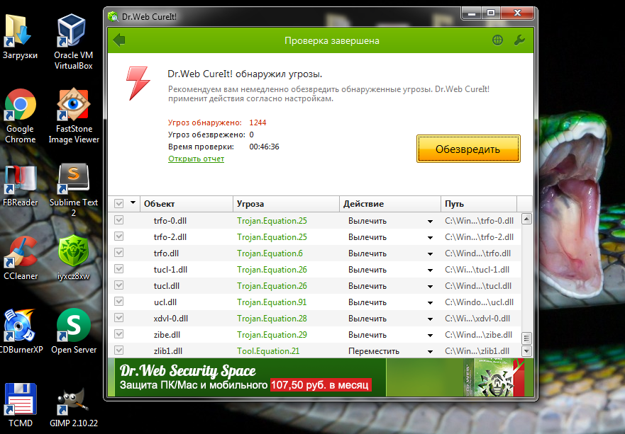Uncheck the ucl.dll checkbox
This screenshot has height=434, width=625.
118,302
